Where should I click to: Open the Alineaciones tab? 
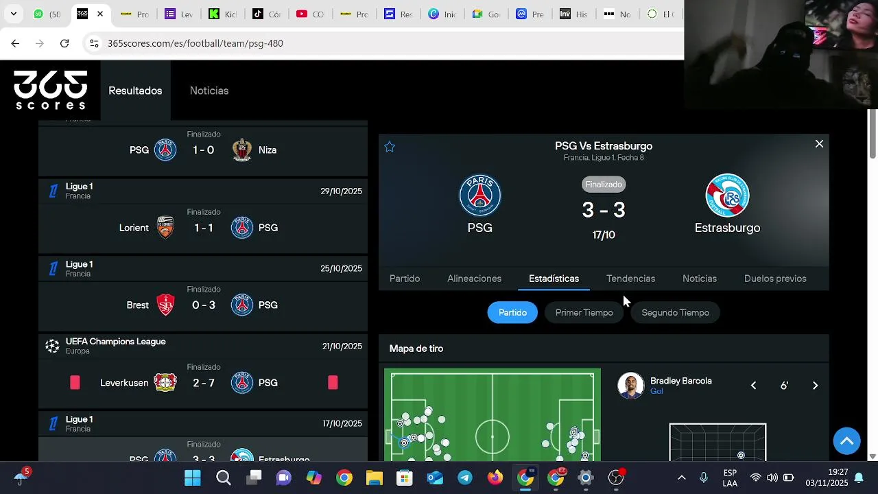pos(474,279)
